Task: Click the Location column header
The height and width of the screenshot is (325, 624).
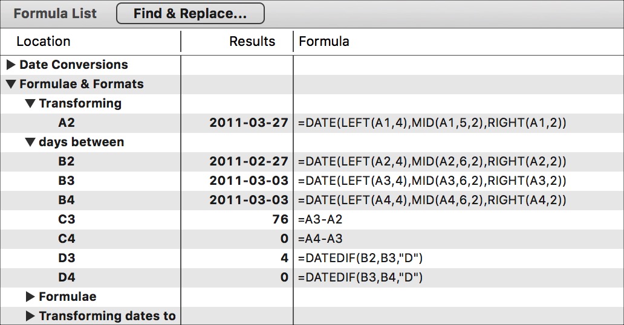Action: (44, 41)
